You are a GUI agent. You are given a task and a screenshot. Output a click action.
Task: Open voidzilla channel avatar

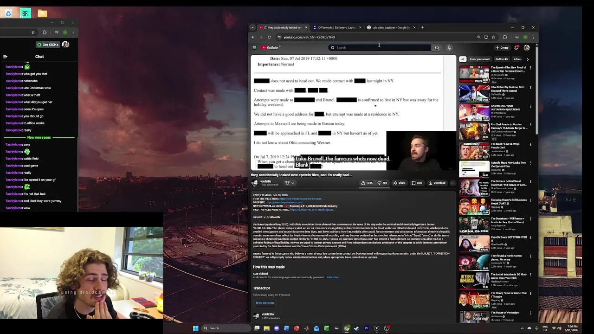[x=254, y=183]
